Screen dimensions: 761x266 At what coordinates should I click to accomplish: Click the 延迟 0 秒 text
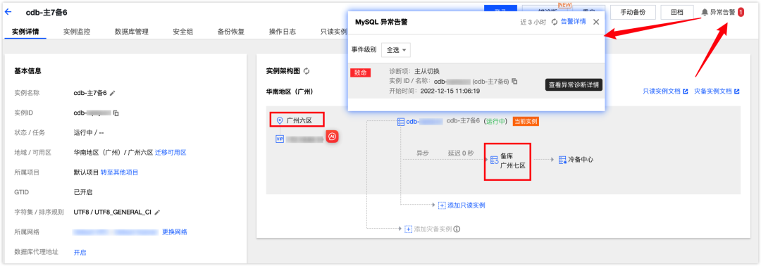click(462, 153)
